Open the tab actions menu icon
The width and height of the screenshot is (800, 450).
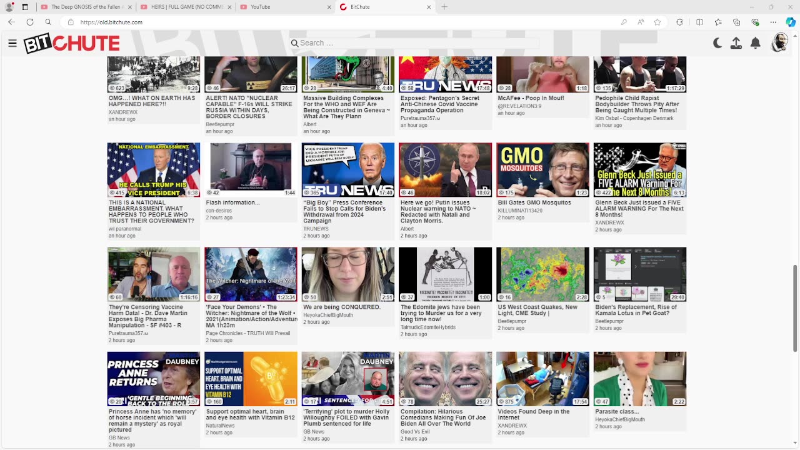coord(25,7)
